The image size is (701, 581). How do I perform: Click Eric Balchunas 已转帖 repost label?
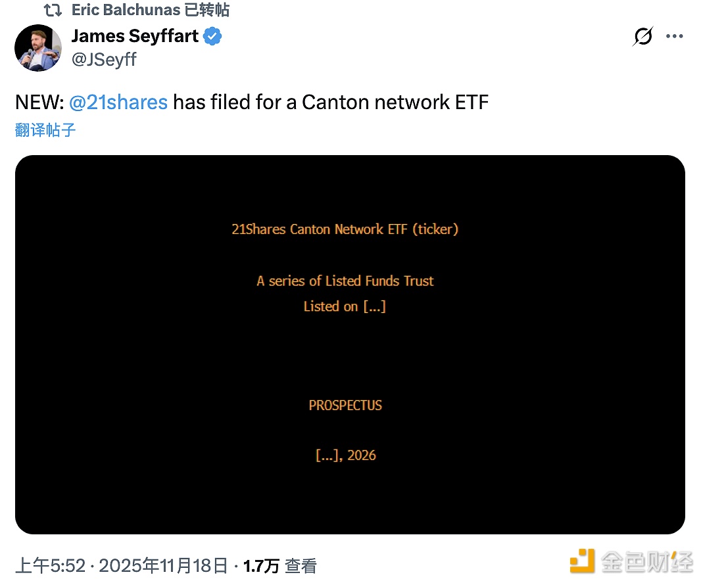click(x=150, y=10)
